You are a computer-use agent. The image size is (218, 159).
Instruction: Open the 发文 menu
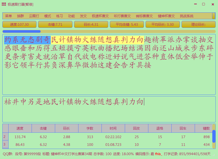[83, 16]
